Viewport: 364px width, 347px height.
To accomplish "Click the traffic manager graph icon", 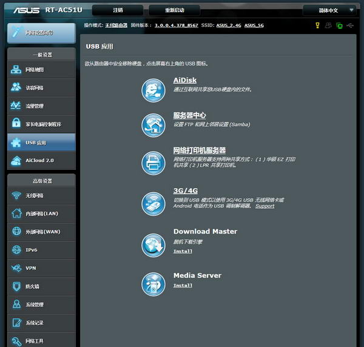I will 16,106.
